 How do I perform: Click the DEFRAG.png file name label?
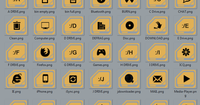point(101,38)
